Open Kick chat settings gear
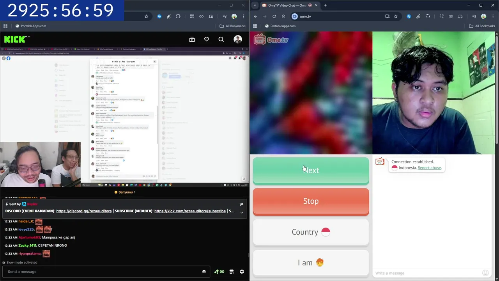The height and width of the screenshot is (281, 499). [x=242, y=272]
